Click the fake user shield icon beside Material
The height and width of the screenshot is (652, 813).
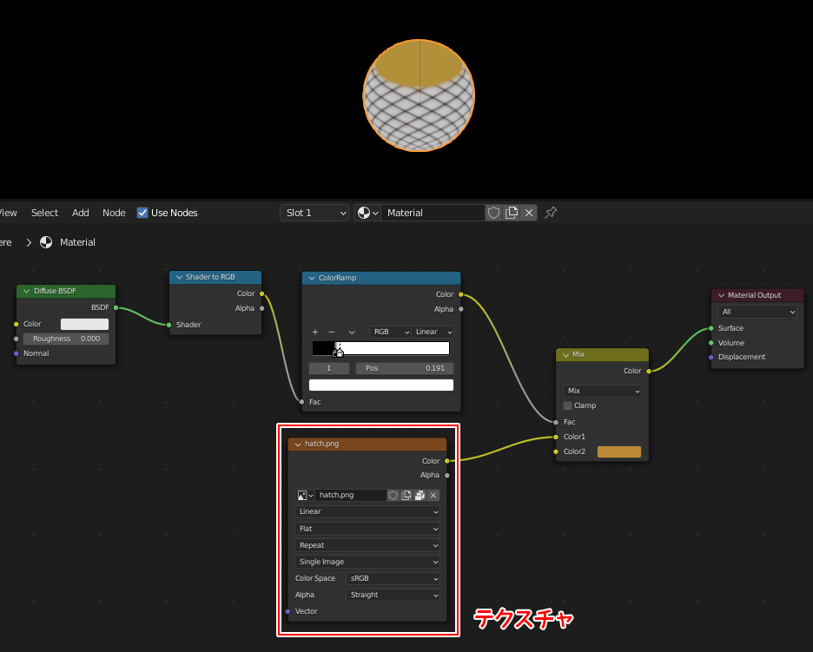(493, 213)
